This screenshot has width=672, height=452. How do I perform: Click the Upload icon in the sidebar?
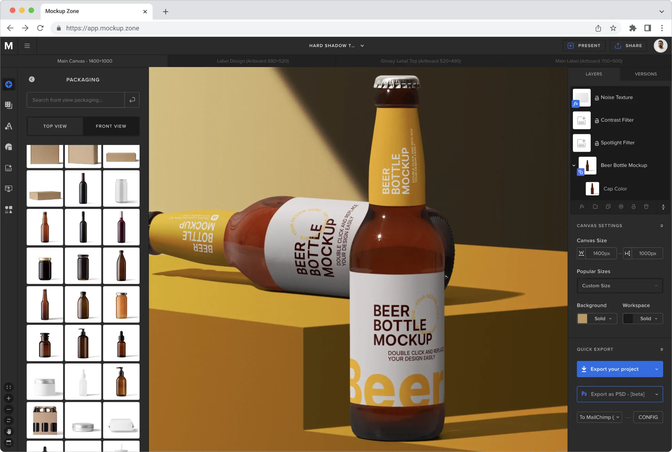point(9,188)
